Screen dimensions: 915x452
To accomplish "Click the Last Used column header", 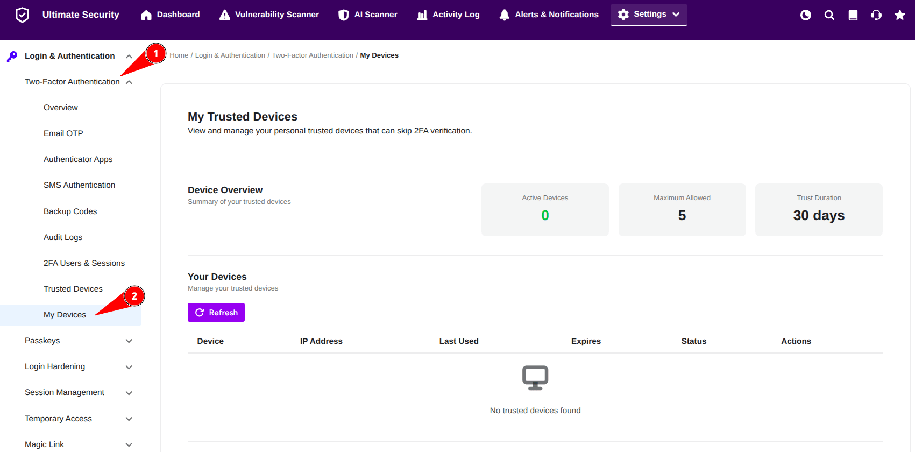I will click(459, 341).
